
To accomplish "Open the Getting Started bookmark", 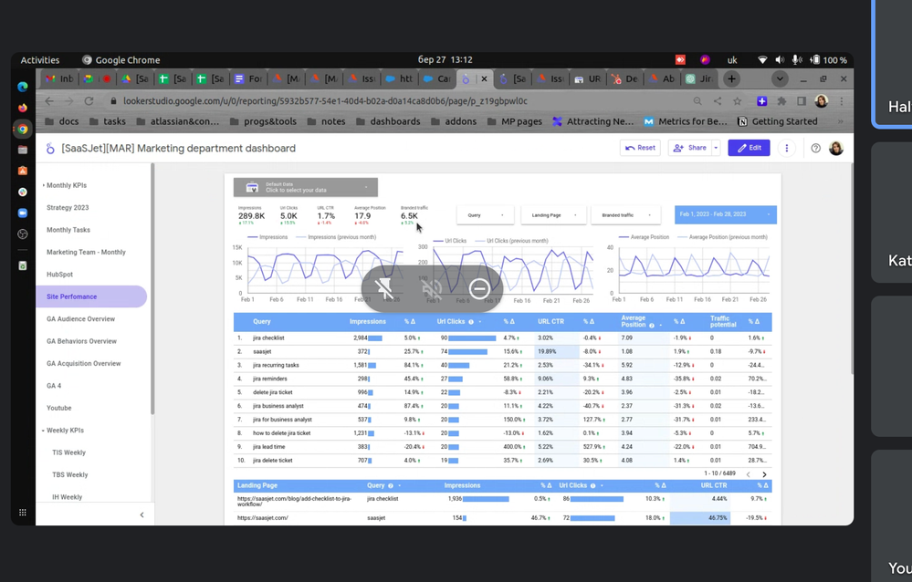I will tap(778, 121).
